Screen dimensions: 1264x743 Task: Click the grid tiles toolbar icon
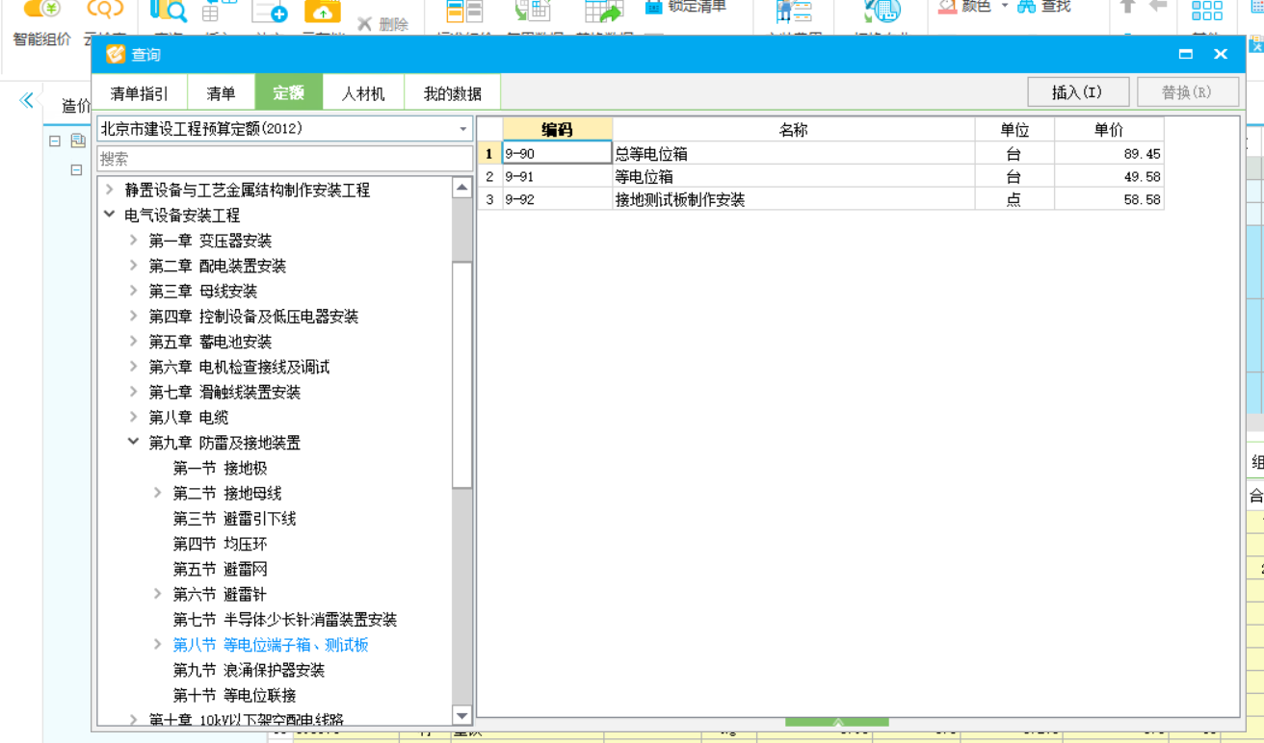pos(1207,11)
